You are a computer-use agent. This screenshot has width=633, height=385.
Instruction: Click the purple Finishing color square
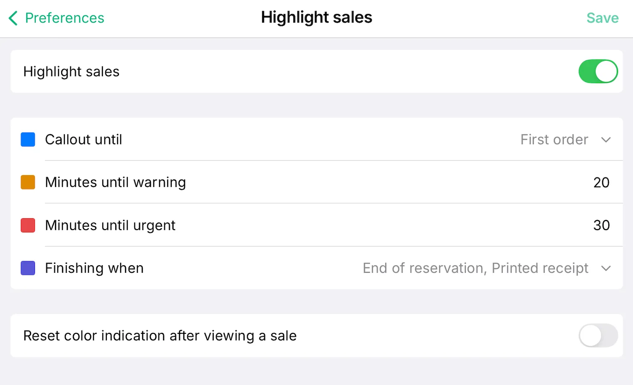pos(28,268)
